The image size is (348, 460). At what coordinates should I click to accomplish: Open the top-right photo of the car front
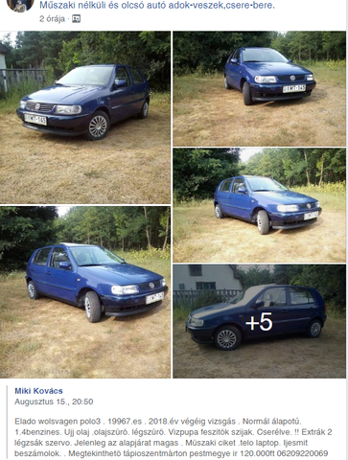[259, 88]
